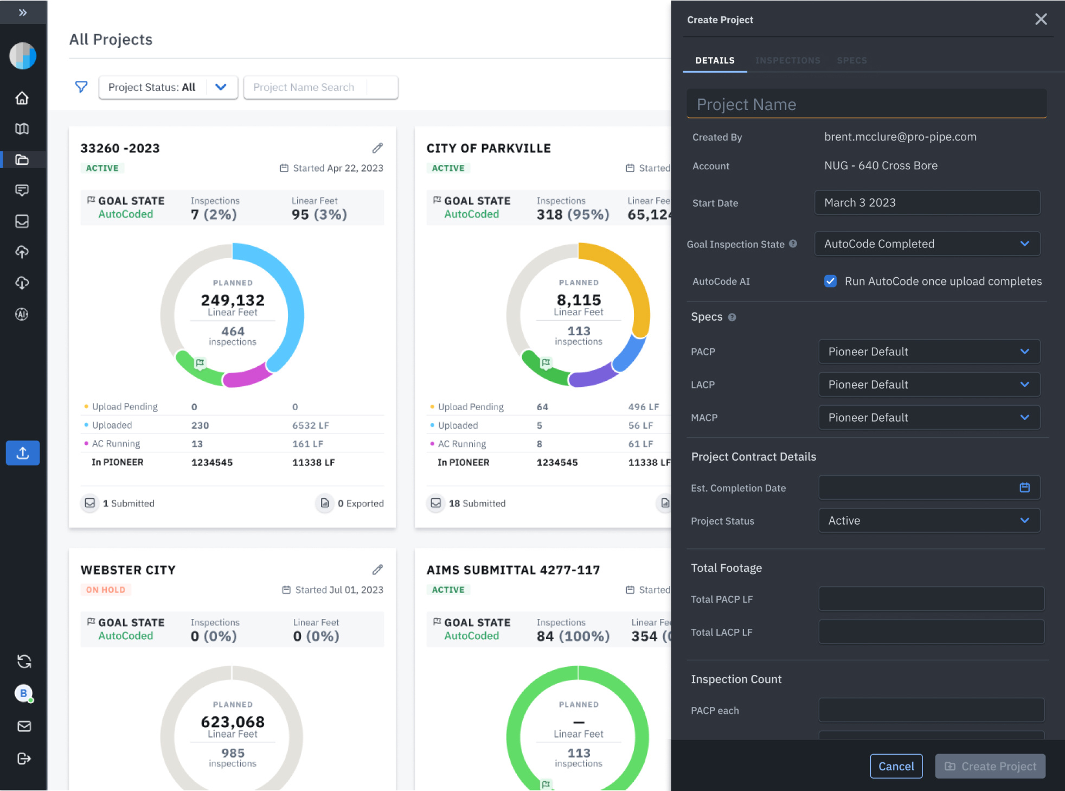Click the Exported document icon on 33260 -2023 card
The width and height of the screenshot is (1065, 791).
coord(324,503)
